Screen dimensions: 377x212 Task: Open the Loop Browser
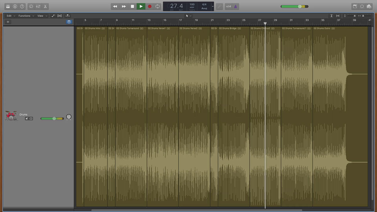pos(362,6)
